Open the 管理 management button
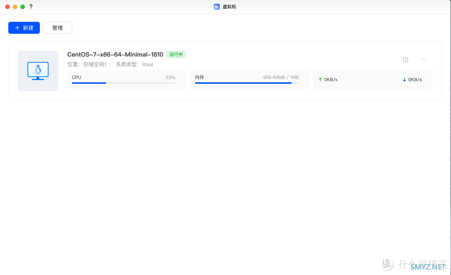451x275 pixels. 58,28
